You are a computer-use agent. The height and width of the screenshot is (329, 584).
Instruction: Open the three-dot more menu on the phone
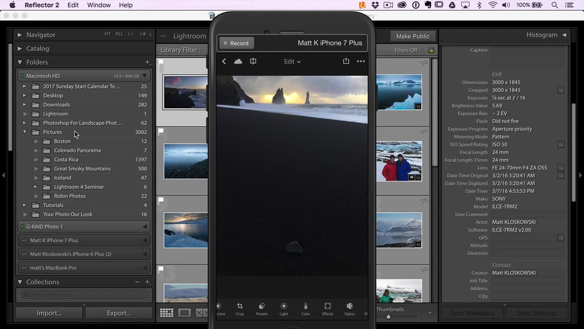click(x=361, y=61)
